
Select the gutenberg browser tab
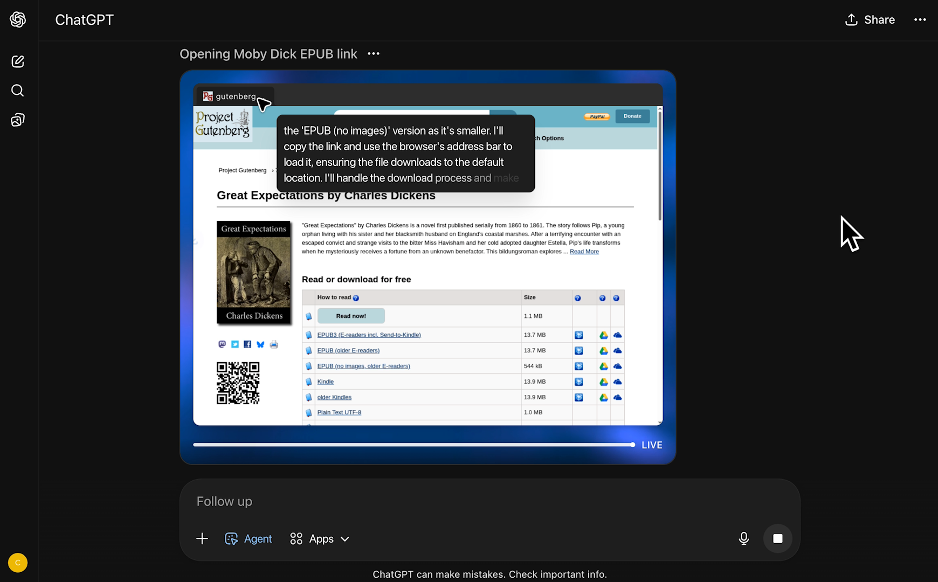[x=235, y=96]
